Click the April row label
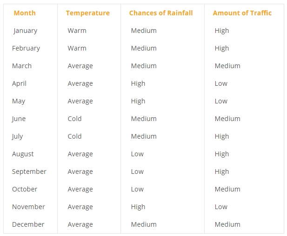Image resolution: width=287 pixels, height=236 pixels. [19, 83]
